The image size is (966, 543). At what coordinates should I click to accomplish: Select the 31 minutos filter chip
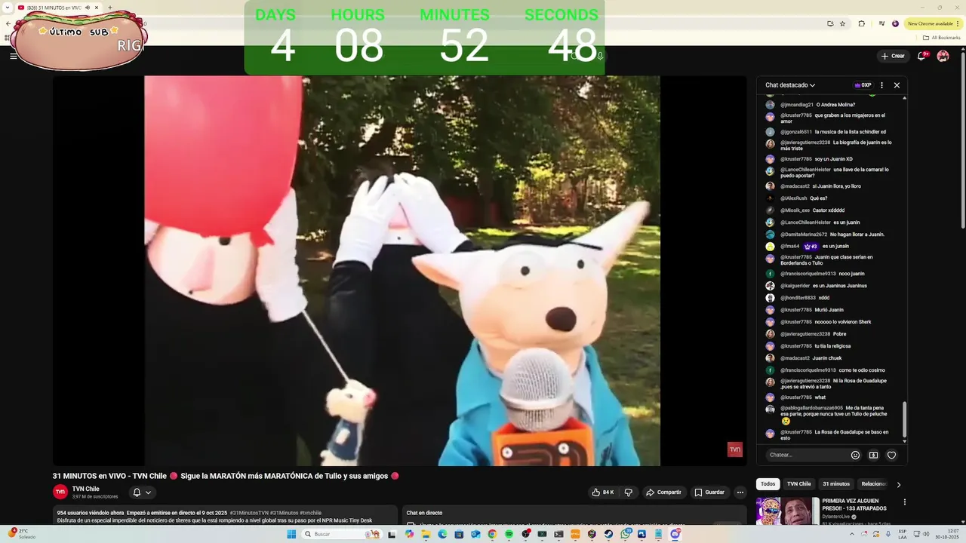[836, 484]
